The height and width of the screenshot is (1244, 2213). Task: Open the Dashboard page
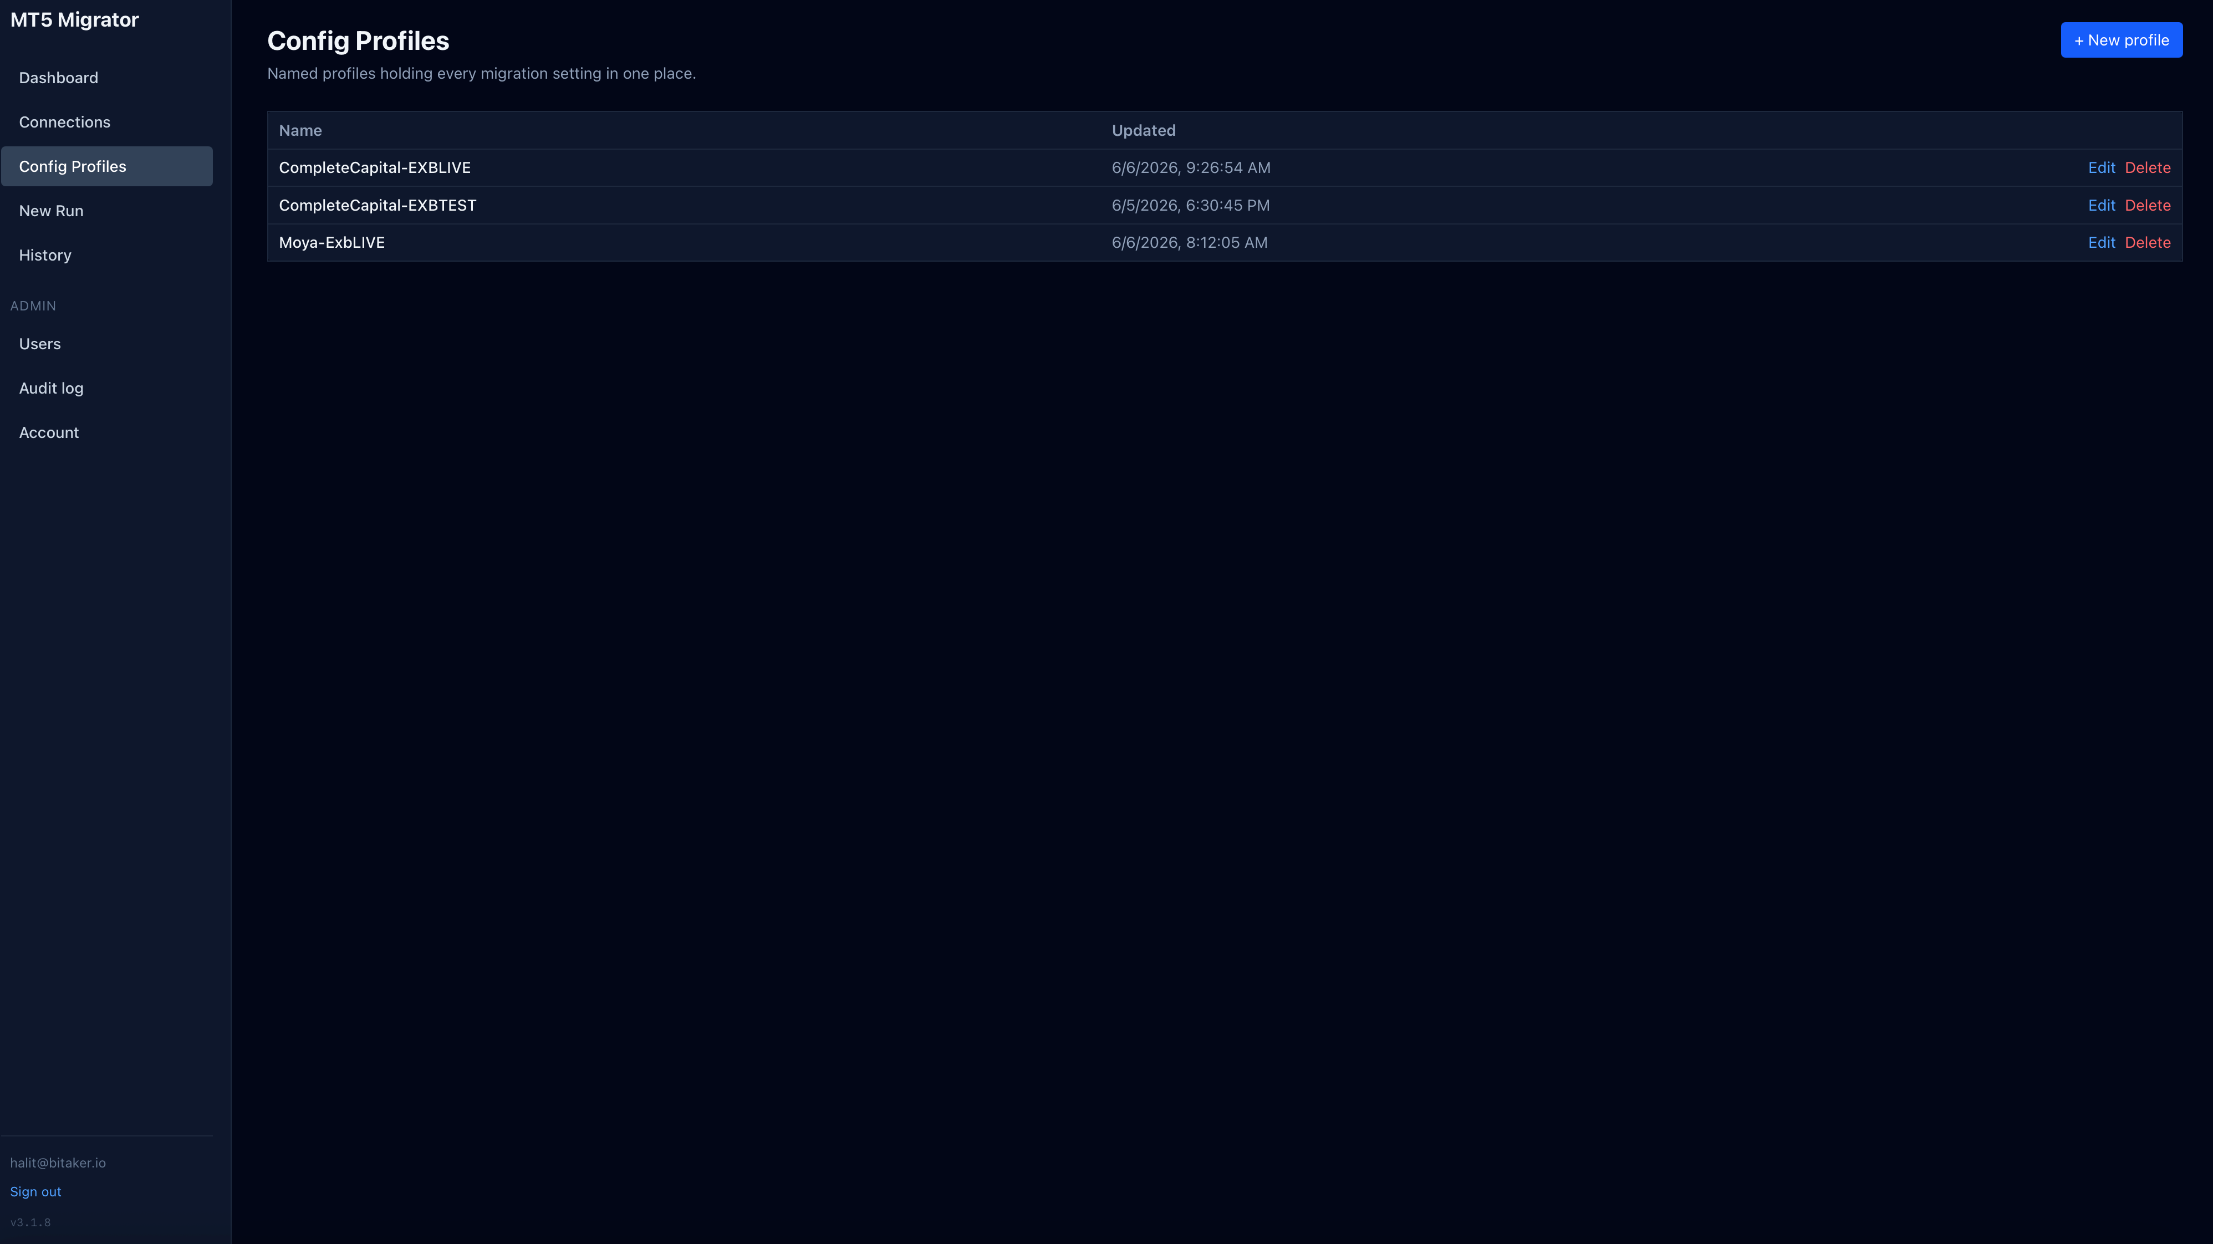tap(106, 77)
